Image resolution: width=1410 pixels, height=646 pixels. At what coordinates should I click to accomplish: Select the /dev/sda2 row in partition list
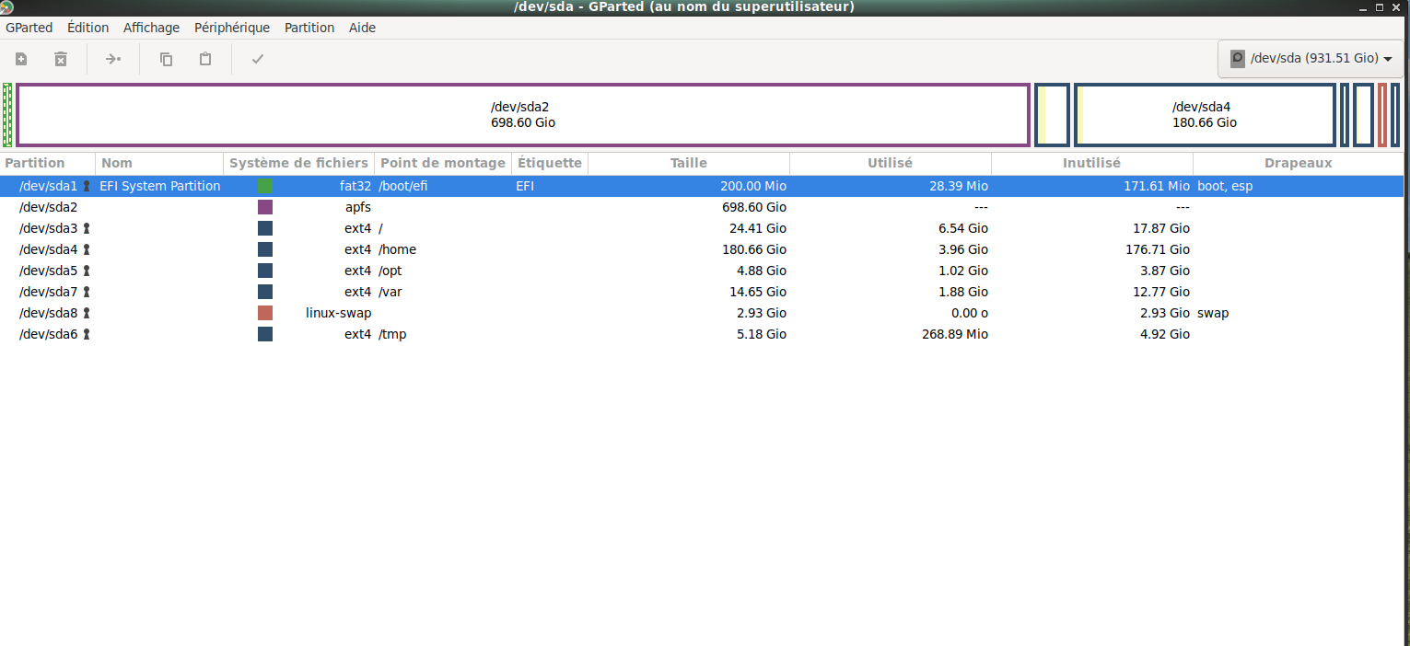[x=702, y=207]
